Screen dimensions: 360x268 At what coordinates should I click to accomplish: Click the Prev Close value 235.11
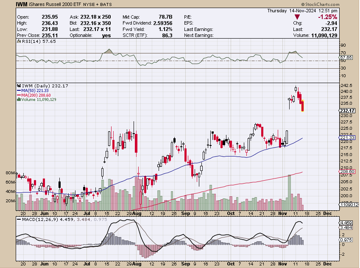(x=50, y=35)
